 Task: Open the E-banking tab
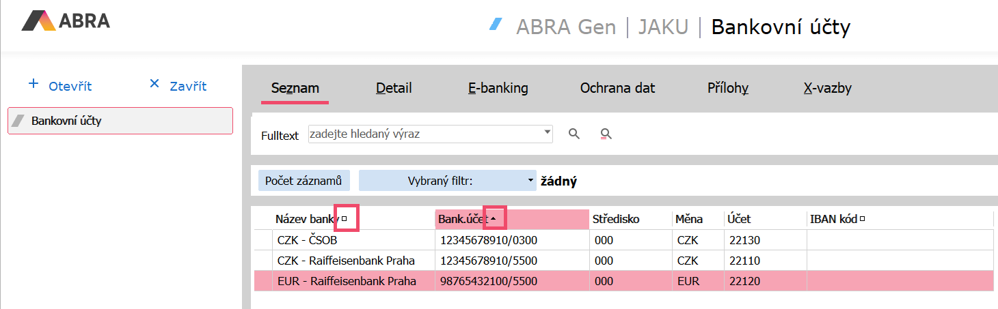[498, 88]
